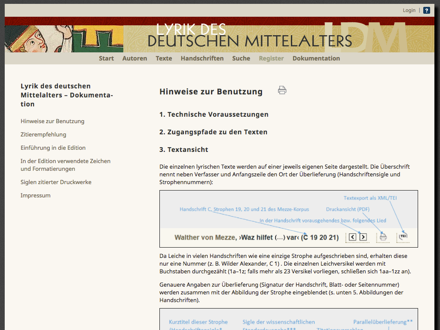Click the Lyrik des deutschen Mittelalters banner title
Screen dimensions: 440x330
250,35
